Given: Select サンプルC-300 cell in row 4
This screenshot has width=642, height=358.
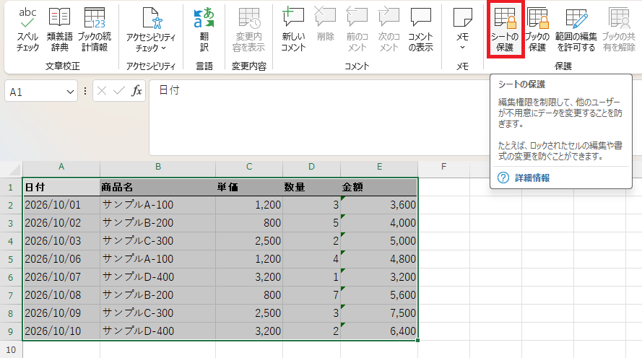Looking at the screenshot, I should tap(157, 241).
